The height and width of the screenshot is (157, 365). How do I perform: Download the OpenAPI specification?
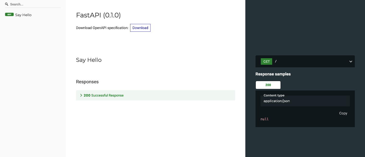140,28
